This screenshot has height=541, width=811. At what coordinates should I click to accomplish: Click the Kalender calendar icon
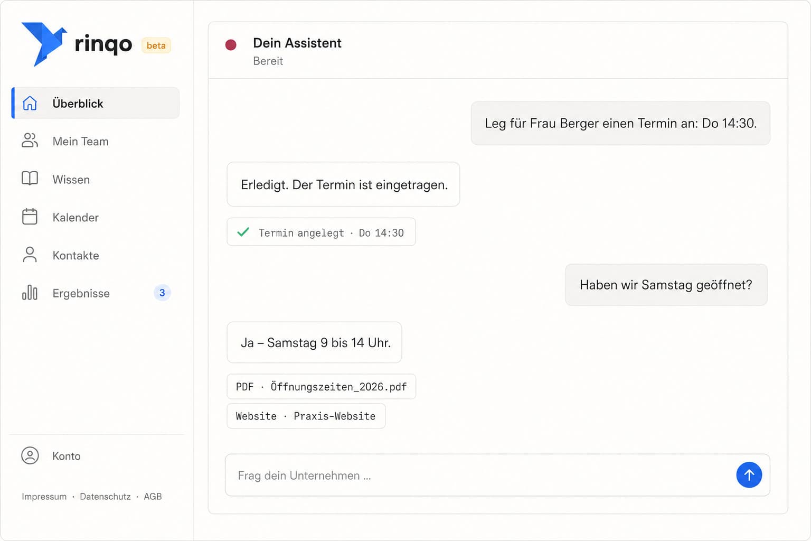click(x=30, y=217)
